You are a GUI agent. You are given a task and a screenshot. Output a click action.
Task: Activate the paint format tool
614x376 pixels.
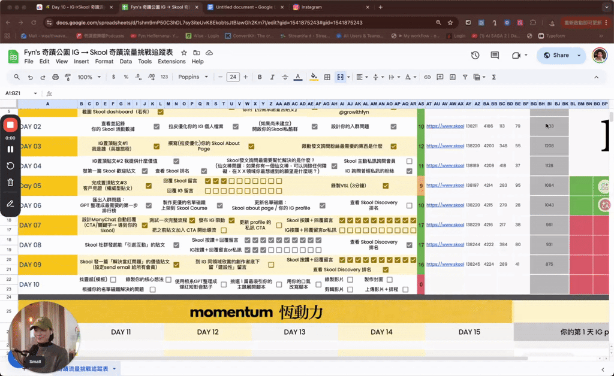[68, 77]
